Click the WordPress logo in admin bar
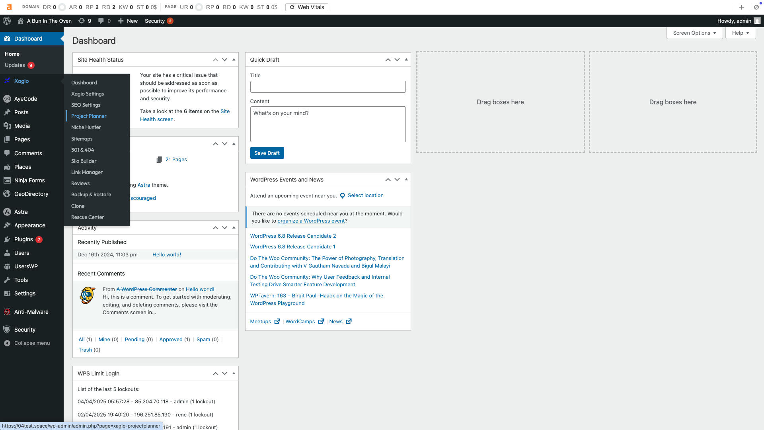This screenshot has height=430, width=764. click(x=7, y=21)
